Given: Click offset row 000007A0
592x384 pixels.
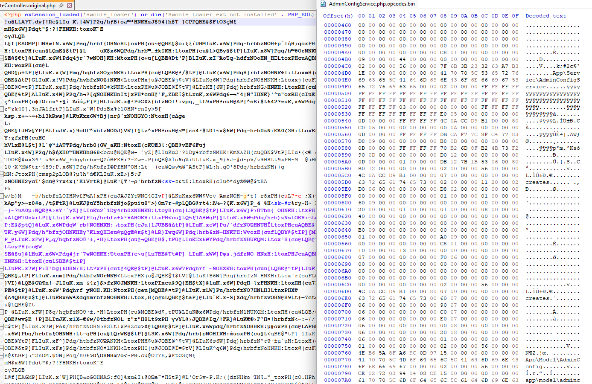Looking at the screenshot, I should (x=338, y=380).
